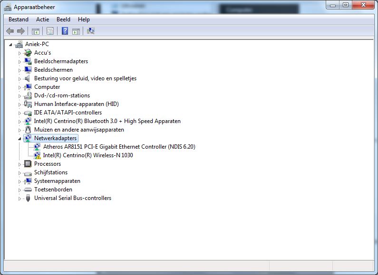Click the Back arrow toolbar icon

pos(10,31)
